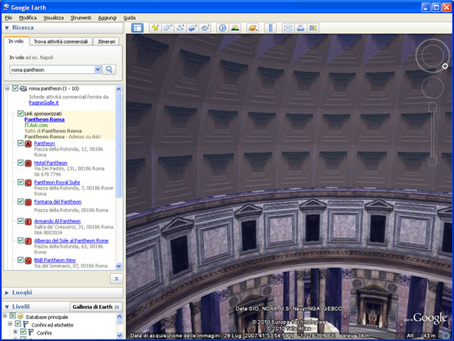This screenshot has width=454, height=341.
Task: Open the search history dropdown arrow
Action: (98, 69)
